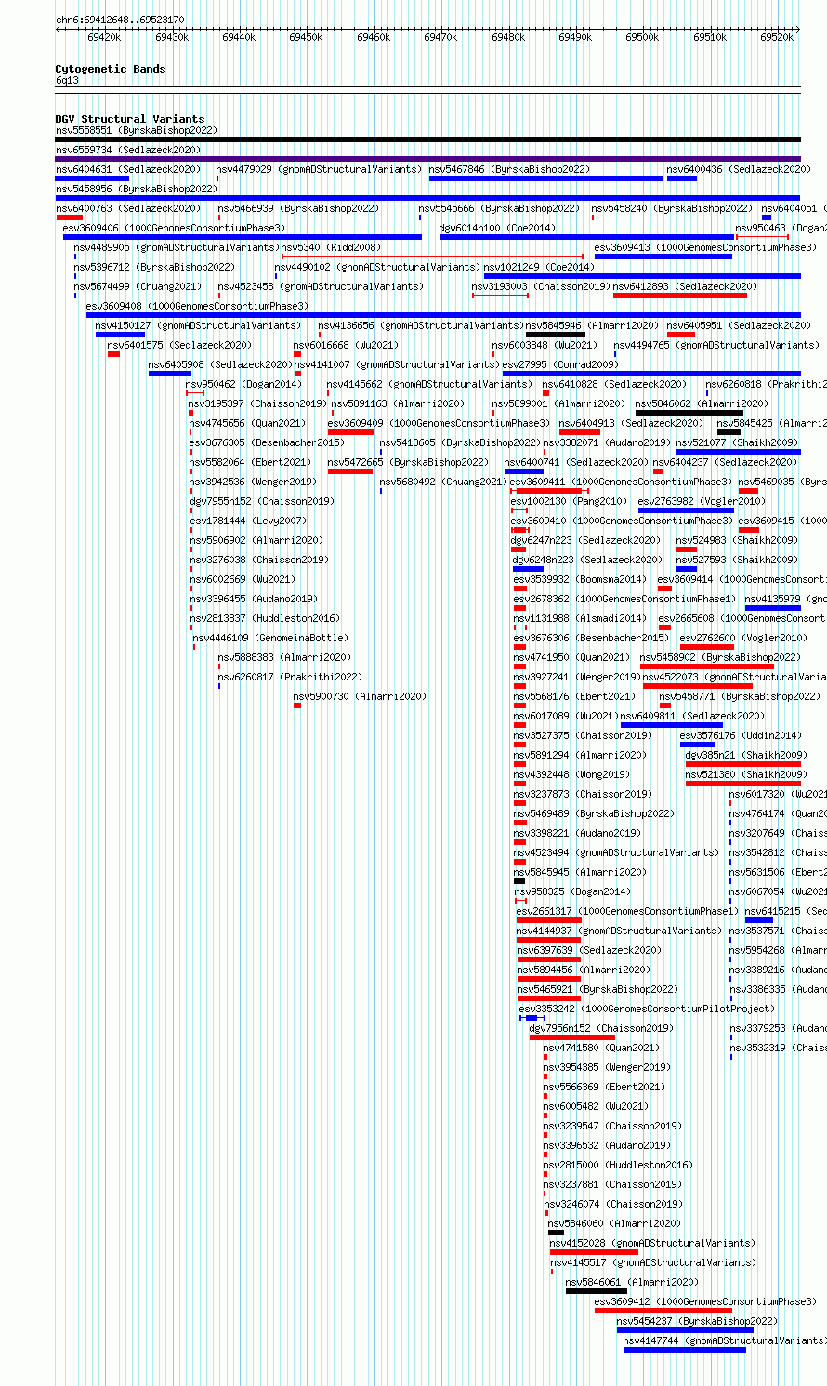Screen dimensions: 827x1386
Task: Click the black bar under nsv5558551
Action: [x=427, y=139]
